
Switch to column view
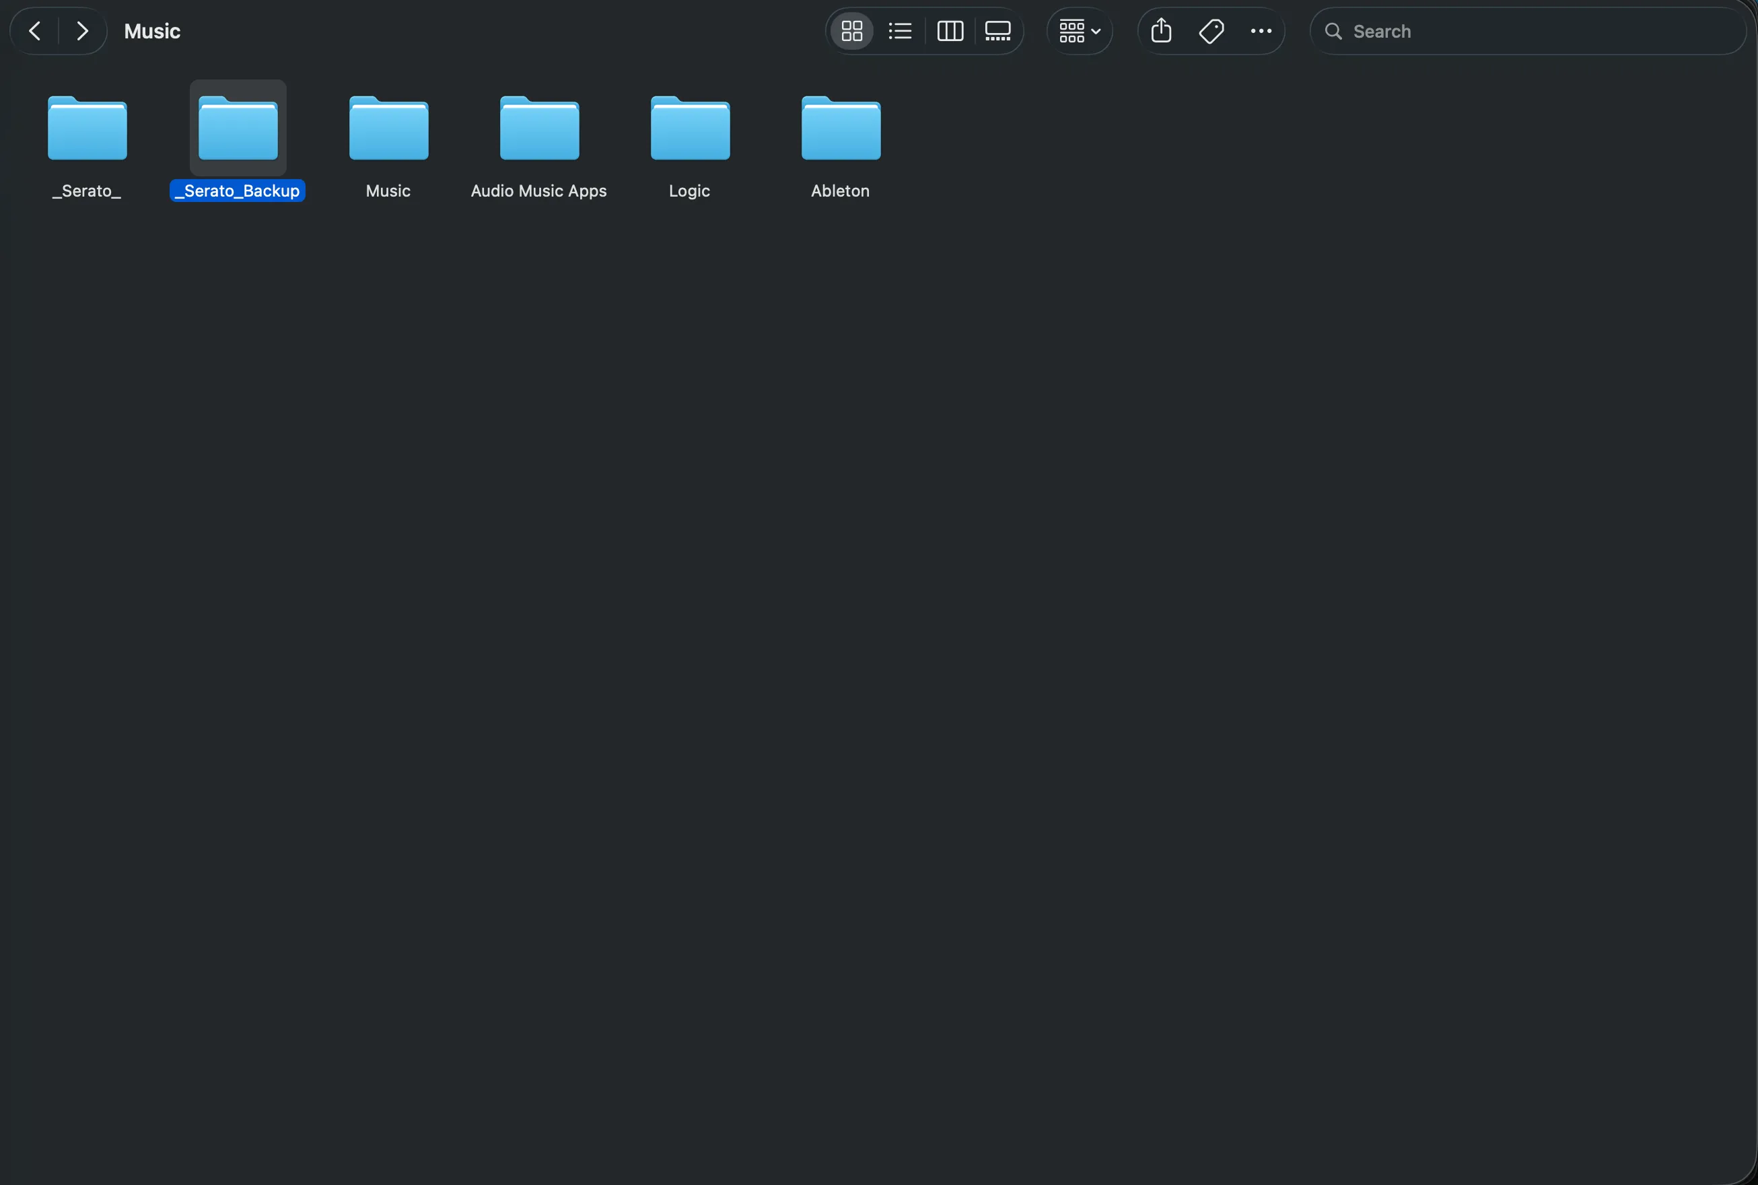(950, 31)
